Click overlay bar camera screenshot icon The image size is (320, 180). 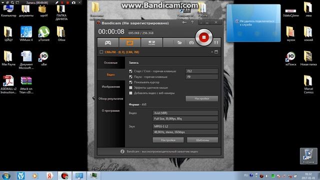(x=73, y=2)
